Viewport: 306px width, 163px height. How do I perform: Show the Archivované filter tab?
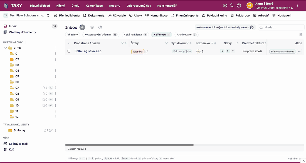186,34
